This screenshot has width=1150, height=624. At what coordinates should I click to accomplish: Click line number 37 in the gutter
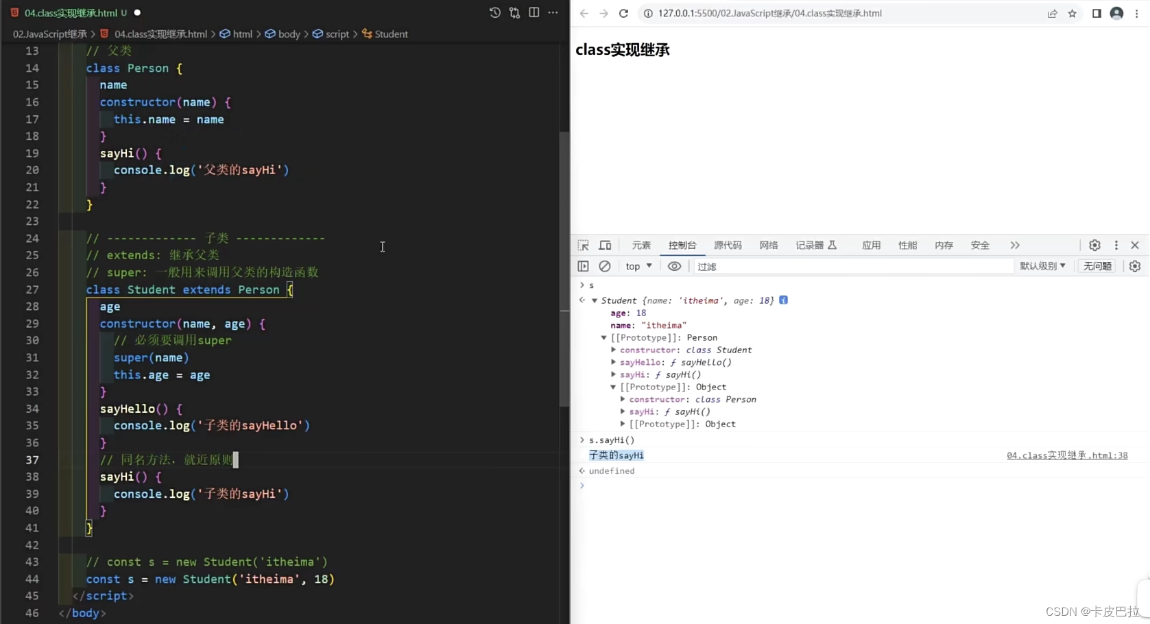32,459
